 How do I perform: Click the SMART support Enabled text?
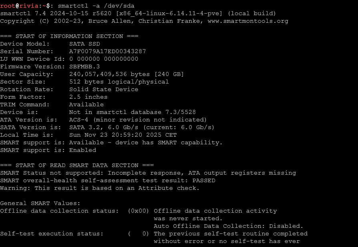82,150
